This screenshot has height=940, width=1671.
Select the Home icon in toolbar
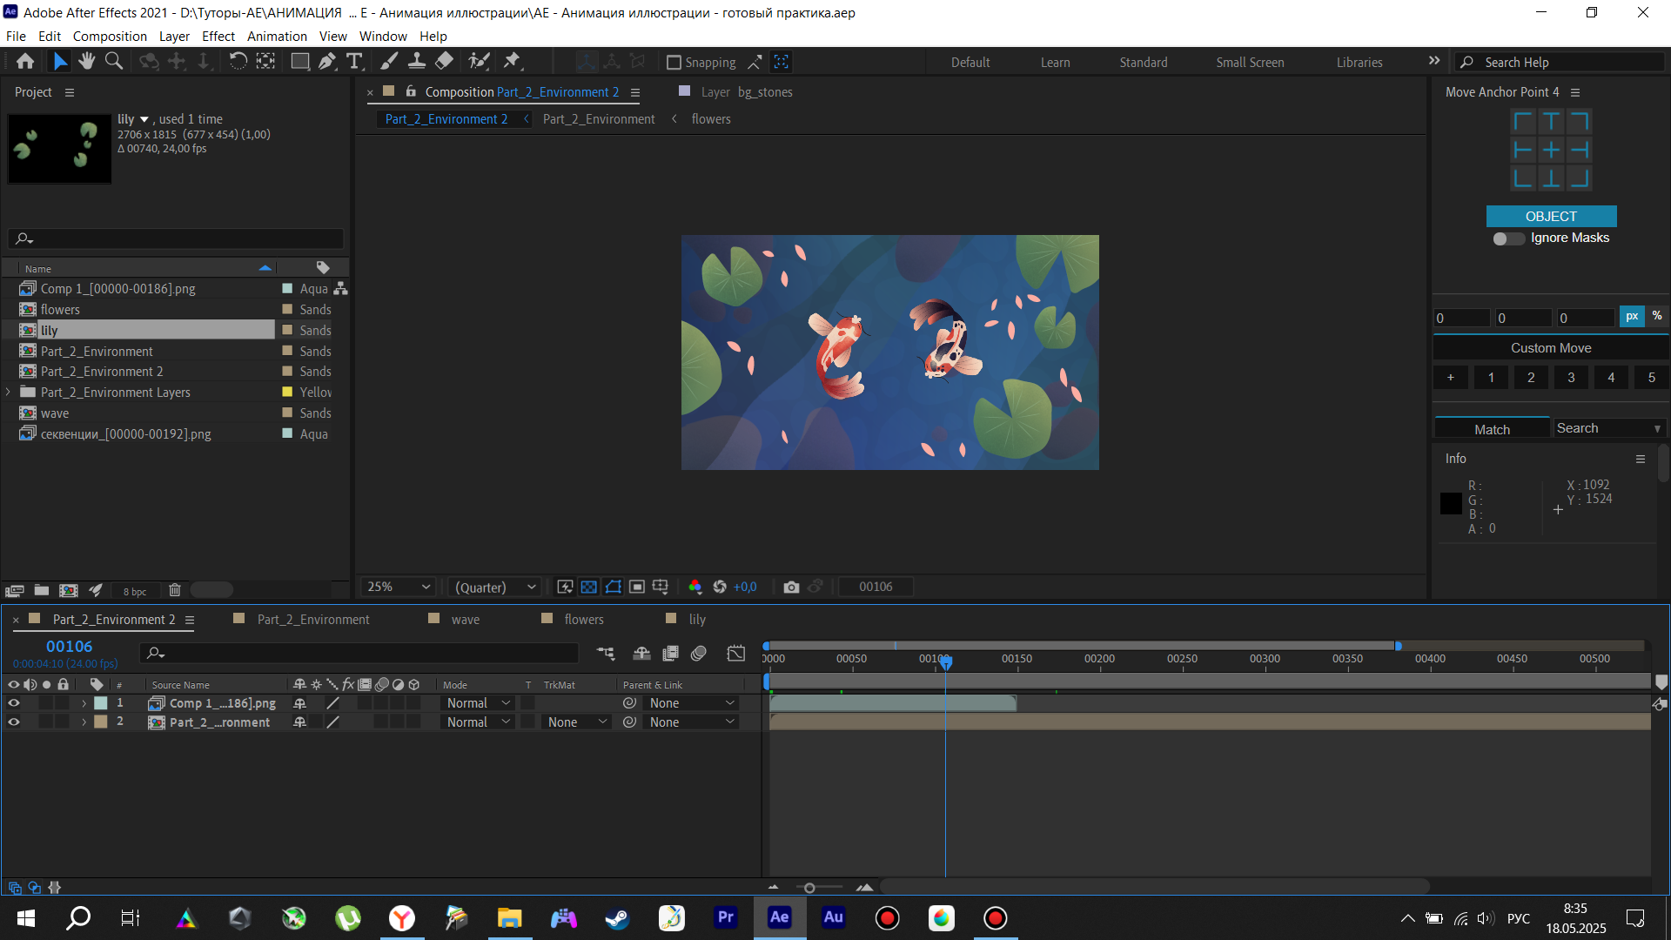[x=25, y=62]
